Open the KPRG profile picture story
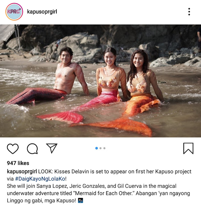 (x=14, y=12)
